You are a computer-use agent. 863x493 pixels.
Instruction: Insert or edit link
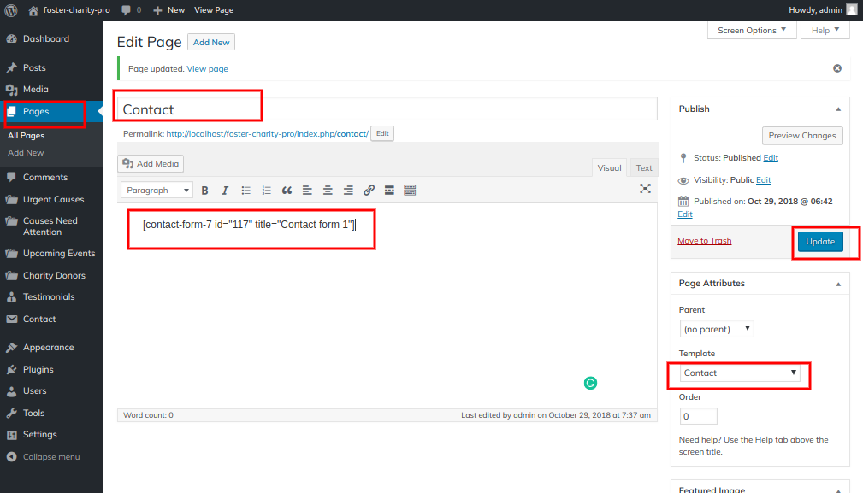pyautogui.click(x=369, y=191)
